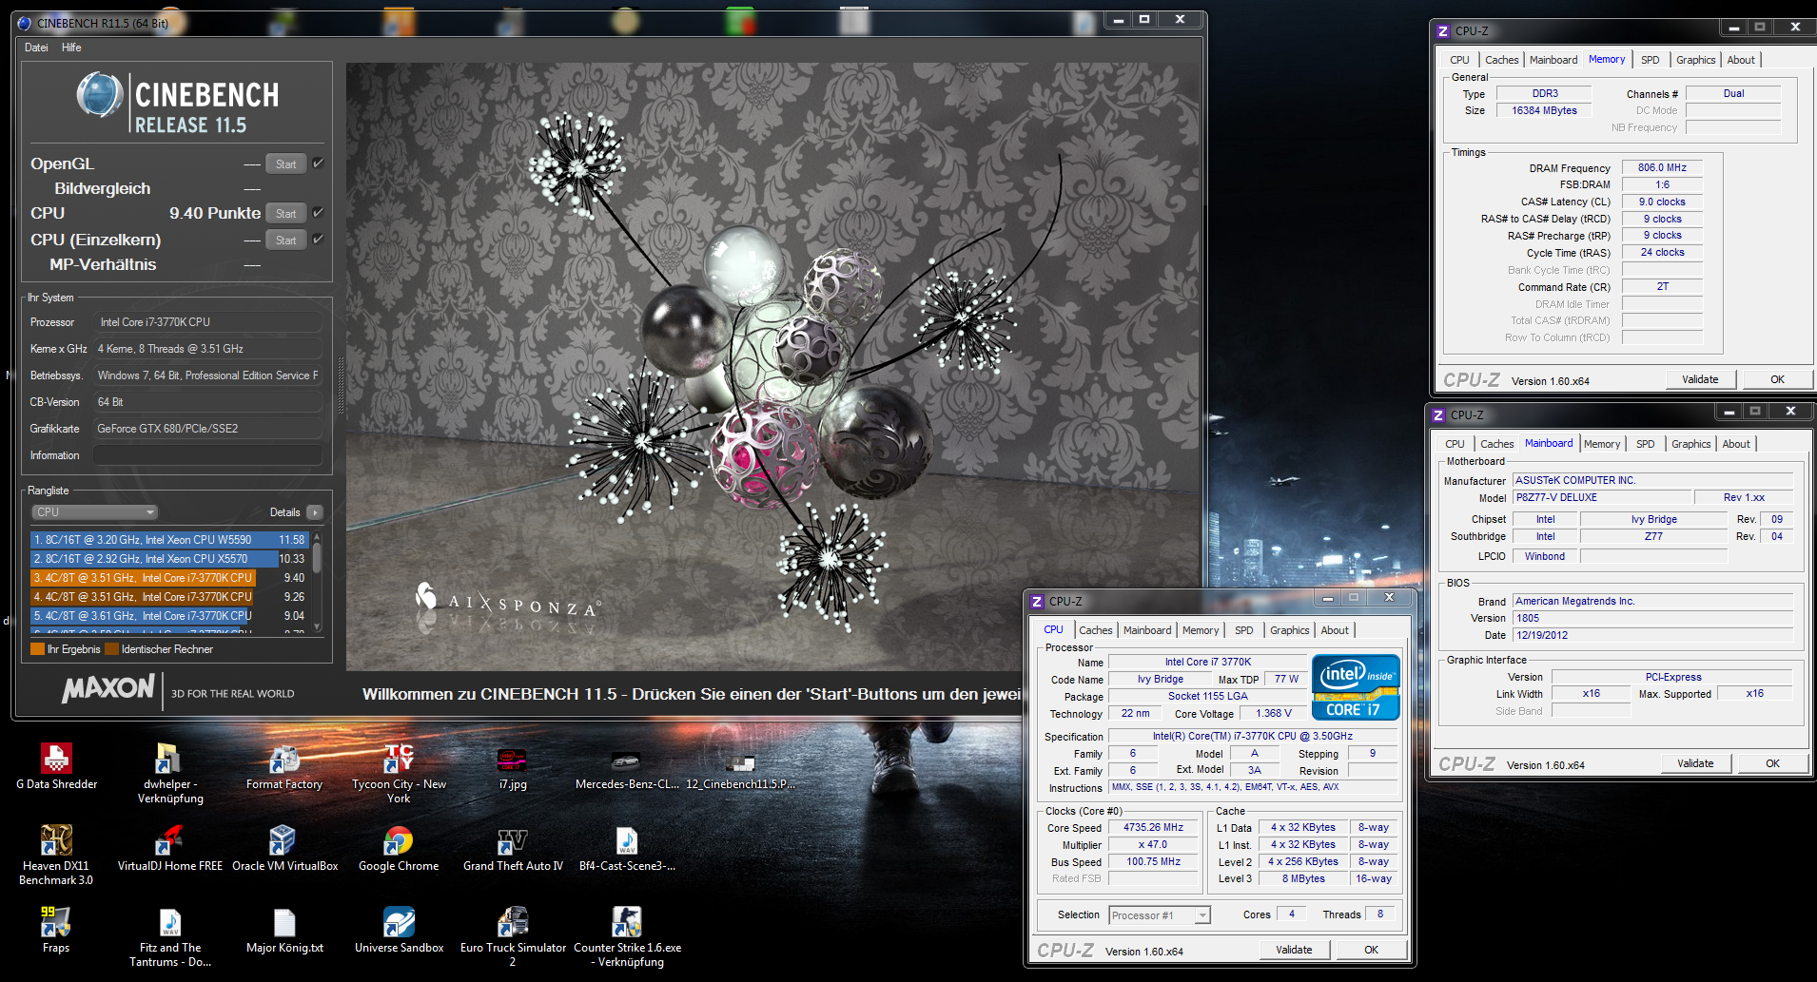Click mainboard model P8Z77-V DELUXE field

pos(1602,497)
